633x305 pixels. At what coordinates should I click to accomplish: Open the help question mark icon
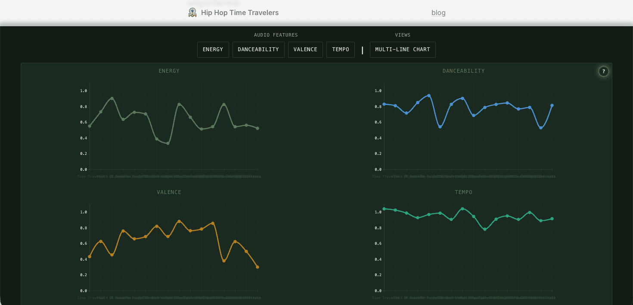point(603,71)
